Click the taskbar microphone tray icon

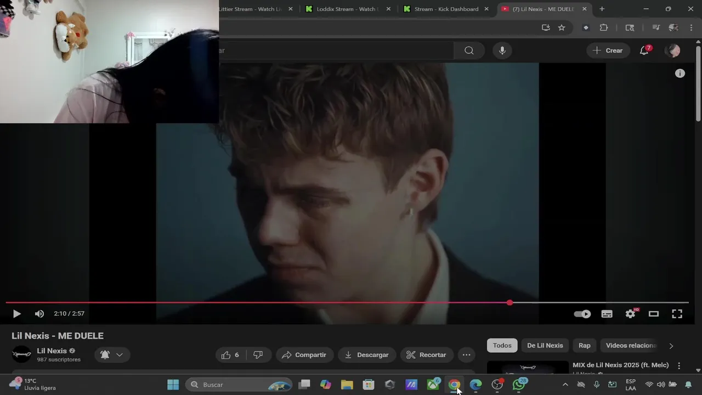(597, 385)
